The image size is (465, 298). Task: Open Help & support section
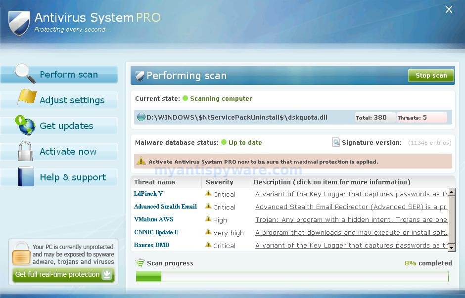coord(59,177)
